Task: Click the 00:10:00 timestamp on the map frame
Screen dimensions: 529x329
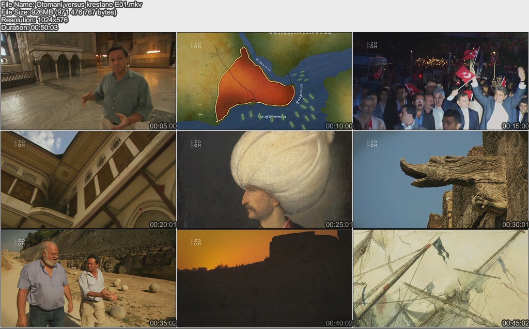Action: (338, 126)
